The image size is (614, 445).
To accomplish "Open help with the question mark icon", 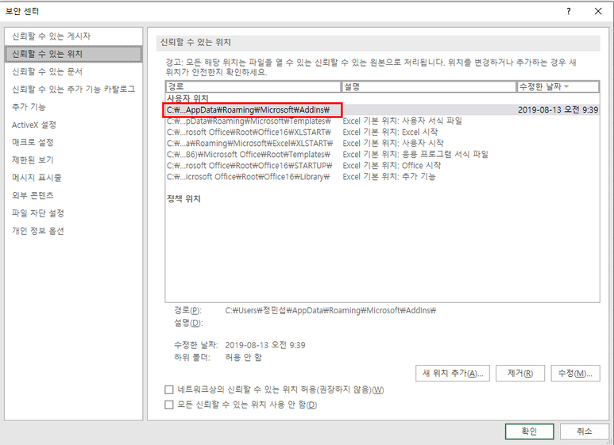I will [x=569, y=11].
